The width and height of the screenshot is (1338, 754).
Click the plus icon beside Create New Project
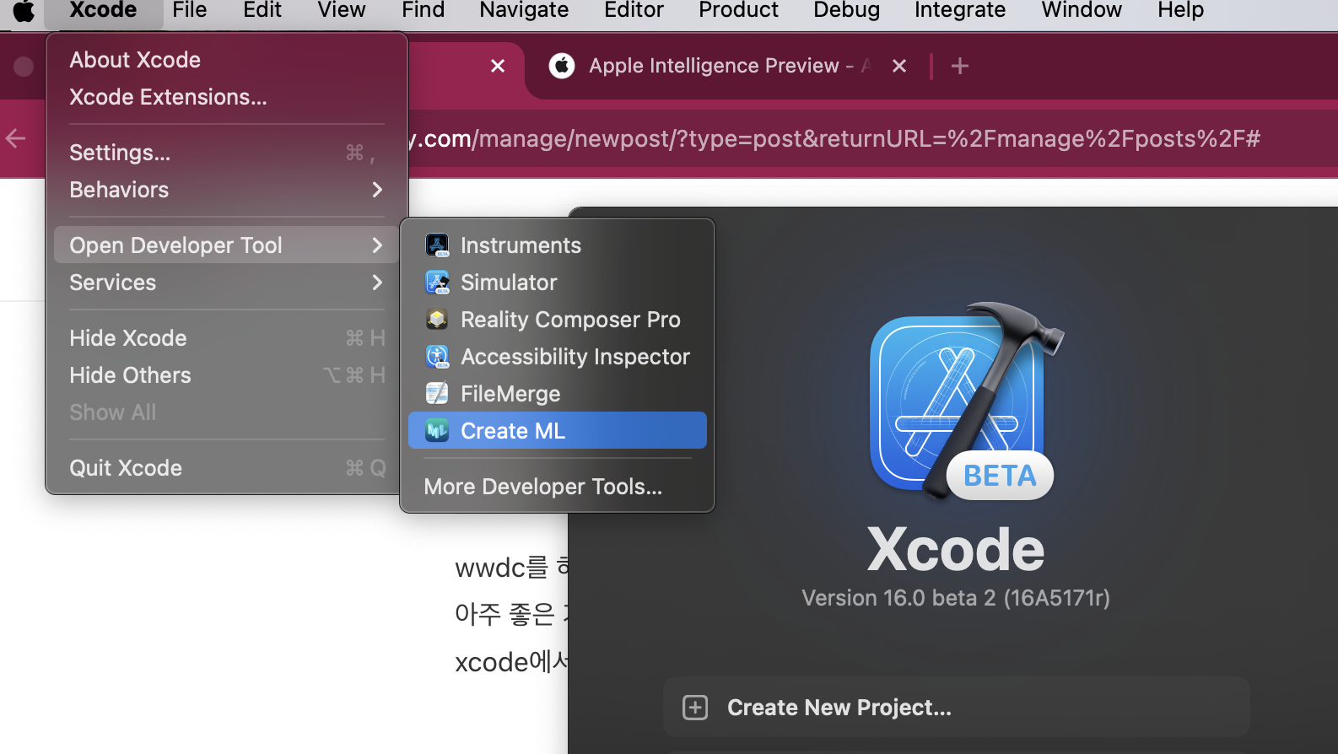695,708
